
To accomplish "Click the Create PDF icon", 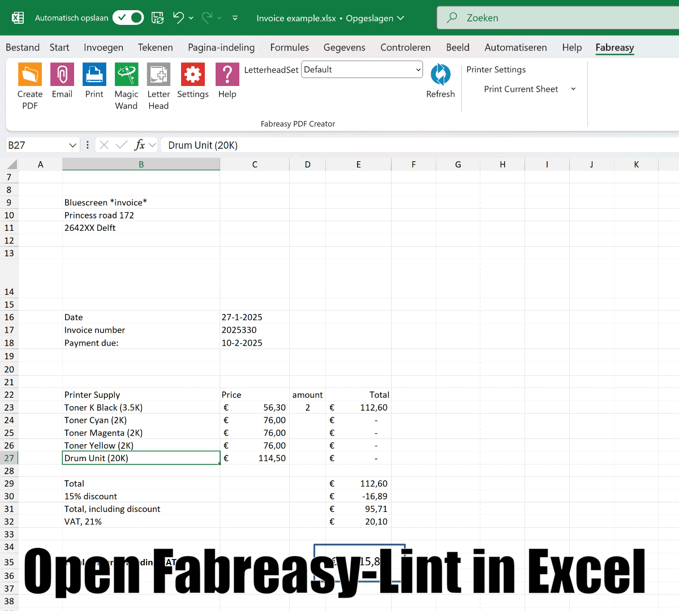I will [x=30, y=74].
